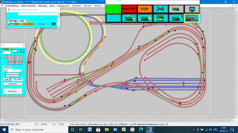238x133 pixels.
Task: Click the VITESSE speed slider thumb
Action: (x=6, y=70)
